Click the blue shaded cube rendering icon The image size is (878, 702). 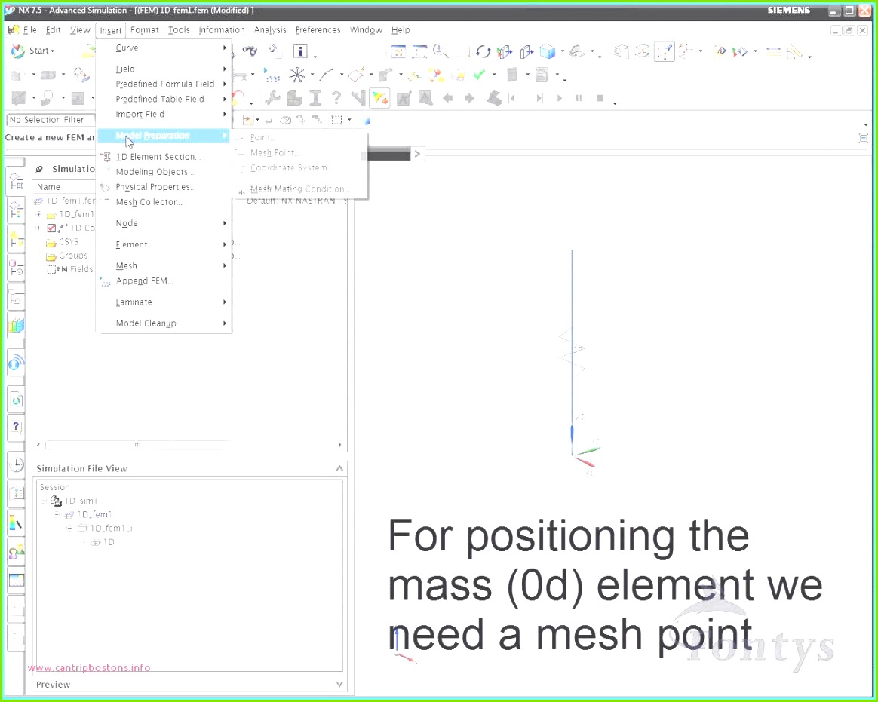pyautogui.click(x=547, y=52)
